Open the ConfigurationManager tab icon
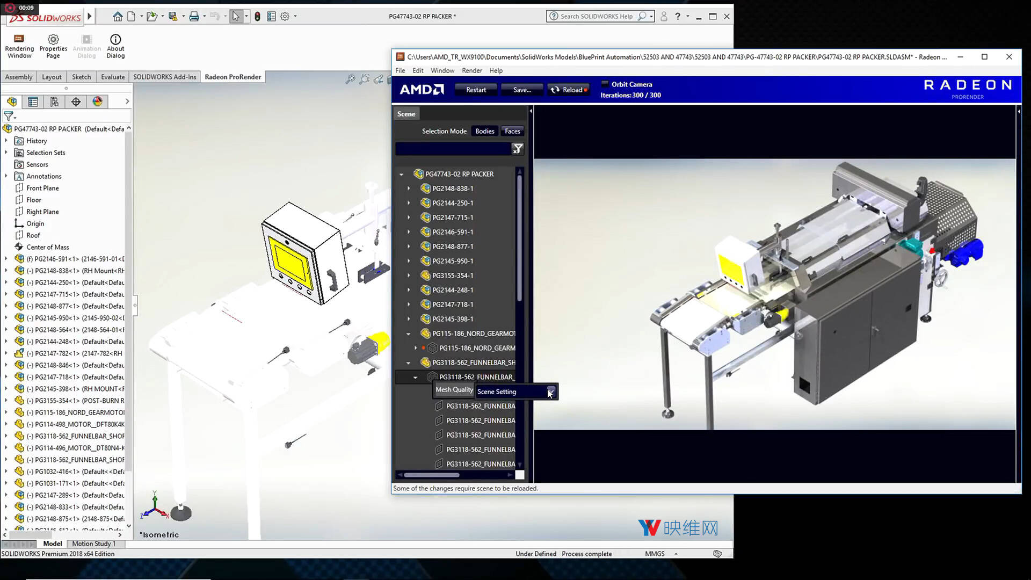1031x580 pixels. point(54,102)
